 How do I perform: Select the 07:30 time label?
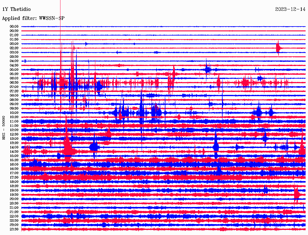pyautogui.click(x=14, y=91)
